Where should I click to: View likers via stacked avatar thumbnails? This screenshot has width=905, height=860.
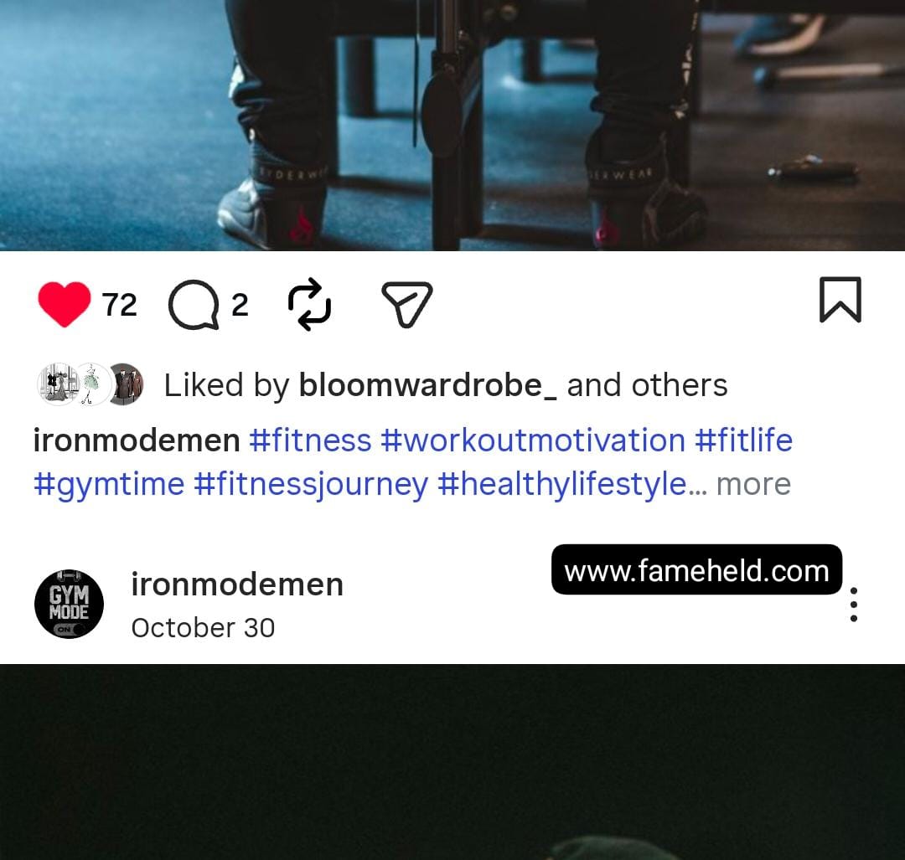90,384
